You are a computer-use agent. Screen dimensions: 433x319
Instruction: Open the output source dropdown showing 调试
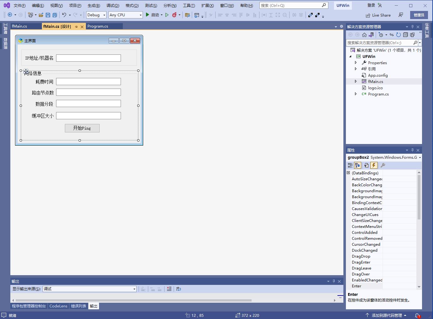90,289
